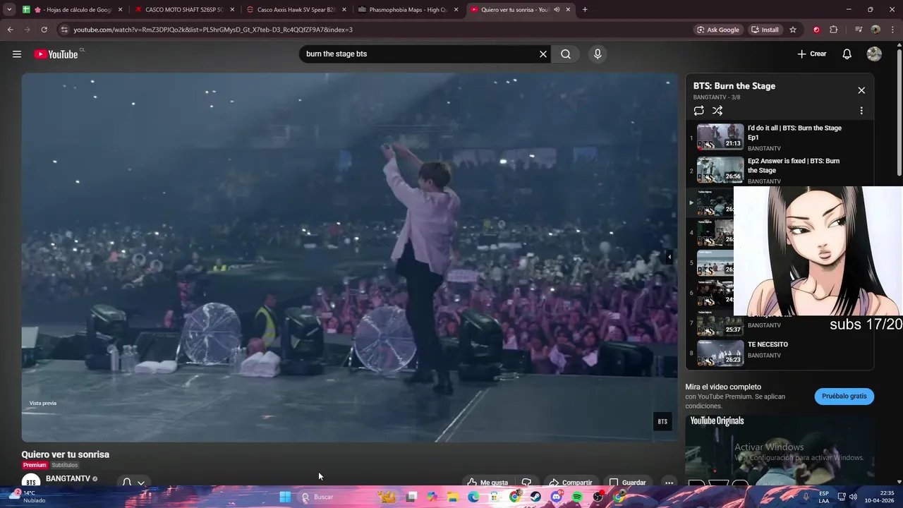Play 'Ep2 Answer is fixed' thumbnail
The height and width of the screenshot is (508, 903).
[x=720, y=169]
